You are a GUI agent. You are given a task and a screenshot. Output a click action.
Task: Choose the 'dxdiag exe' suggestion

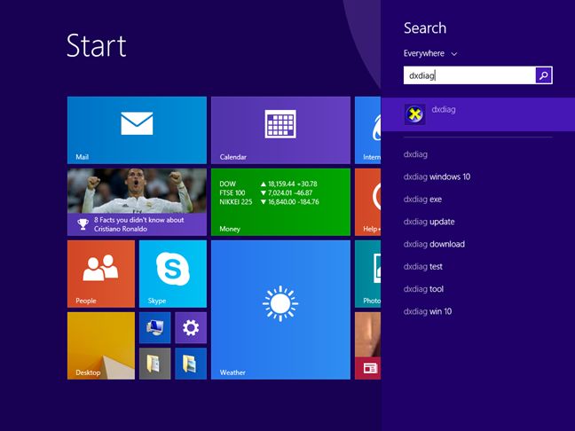tap(422, 200)
